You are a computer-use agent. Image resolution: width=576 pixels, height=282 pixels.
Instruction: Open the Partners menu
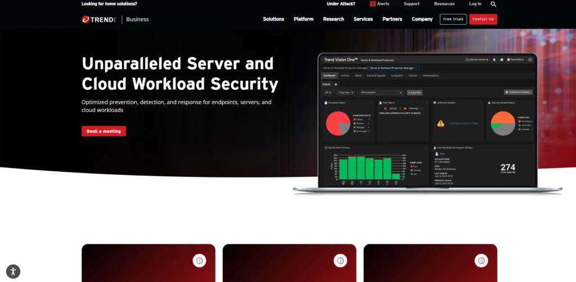[x=392, y=19]
